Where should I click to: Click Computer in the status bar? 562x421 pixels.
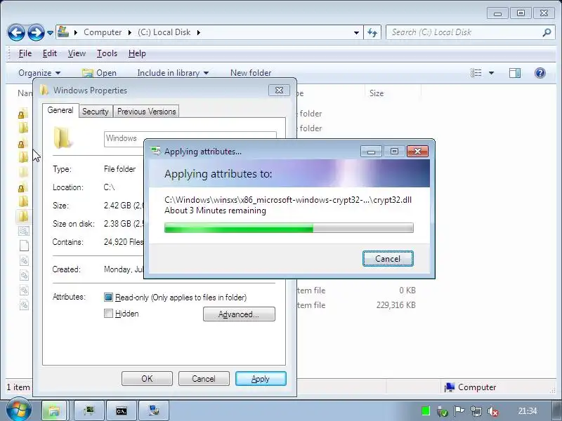tap(470, 387)
